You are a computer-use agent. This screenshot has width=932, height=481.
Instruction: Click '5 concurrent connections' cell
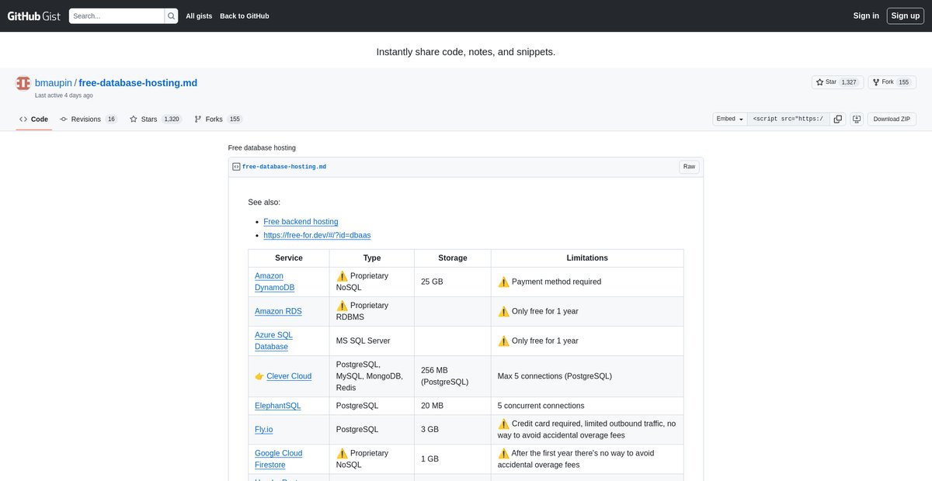click(587, 406)
